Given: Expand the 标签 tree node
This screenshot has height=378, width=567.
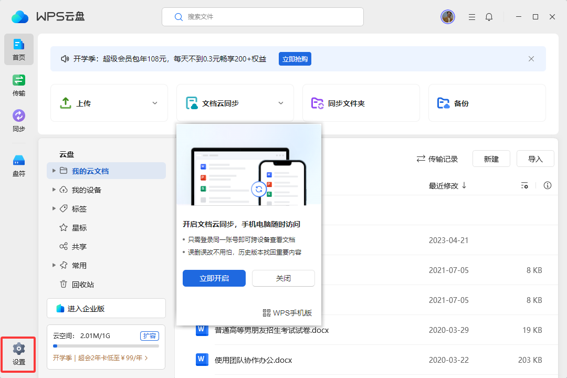Looking at the screenshot, I should click(54, 208).
